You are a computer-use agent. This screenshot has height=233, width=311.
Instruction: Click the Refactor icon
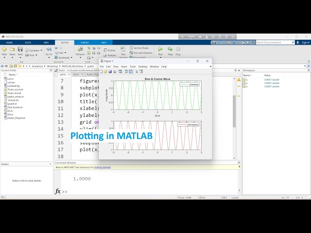click(80, 49)
